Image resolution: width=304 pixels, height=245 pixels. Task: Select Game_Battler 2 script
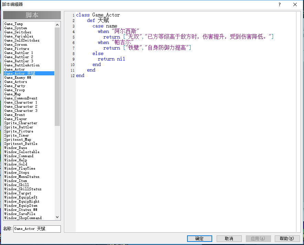tap(29, 57)
